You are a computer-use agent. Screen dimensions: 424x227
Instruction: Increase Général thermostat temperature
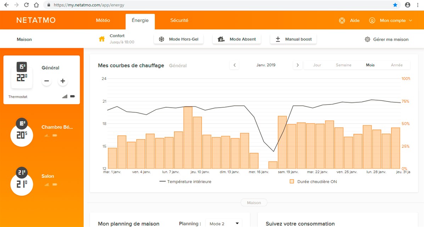[x=63, y=81]
